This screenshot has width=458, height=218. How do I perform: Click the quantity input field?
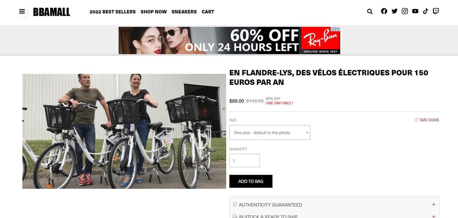(244, 161)
